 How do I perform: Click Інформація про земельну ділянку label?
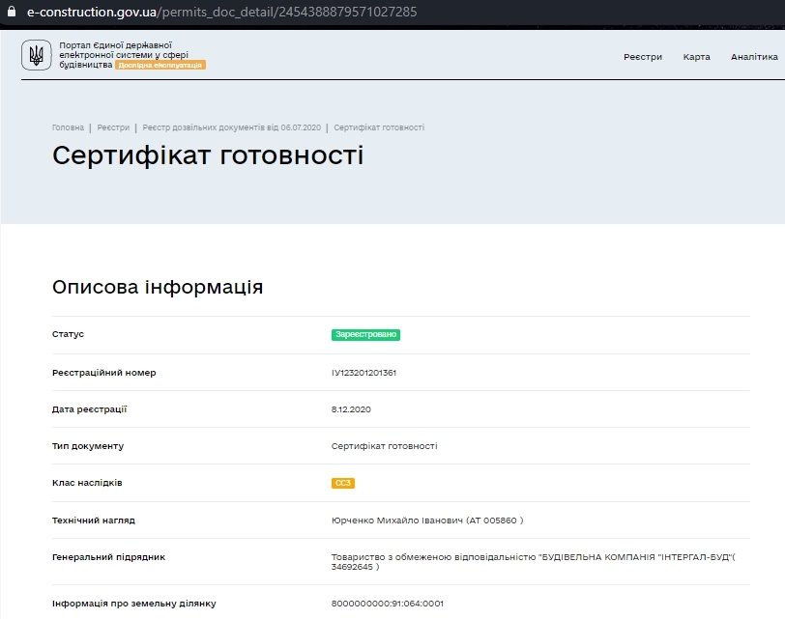click(x=134, y=604)
